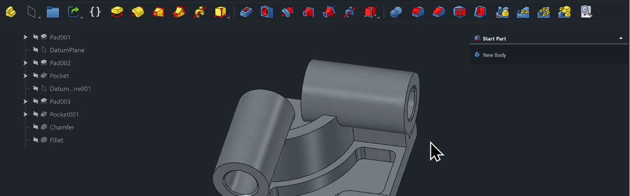
Task: Click New Body in Start Part
Action: (494, 55)
